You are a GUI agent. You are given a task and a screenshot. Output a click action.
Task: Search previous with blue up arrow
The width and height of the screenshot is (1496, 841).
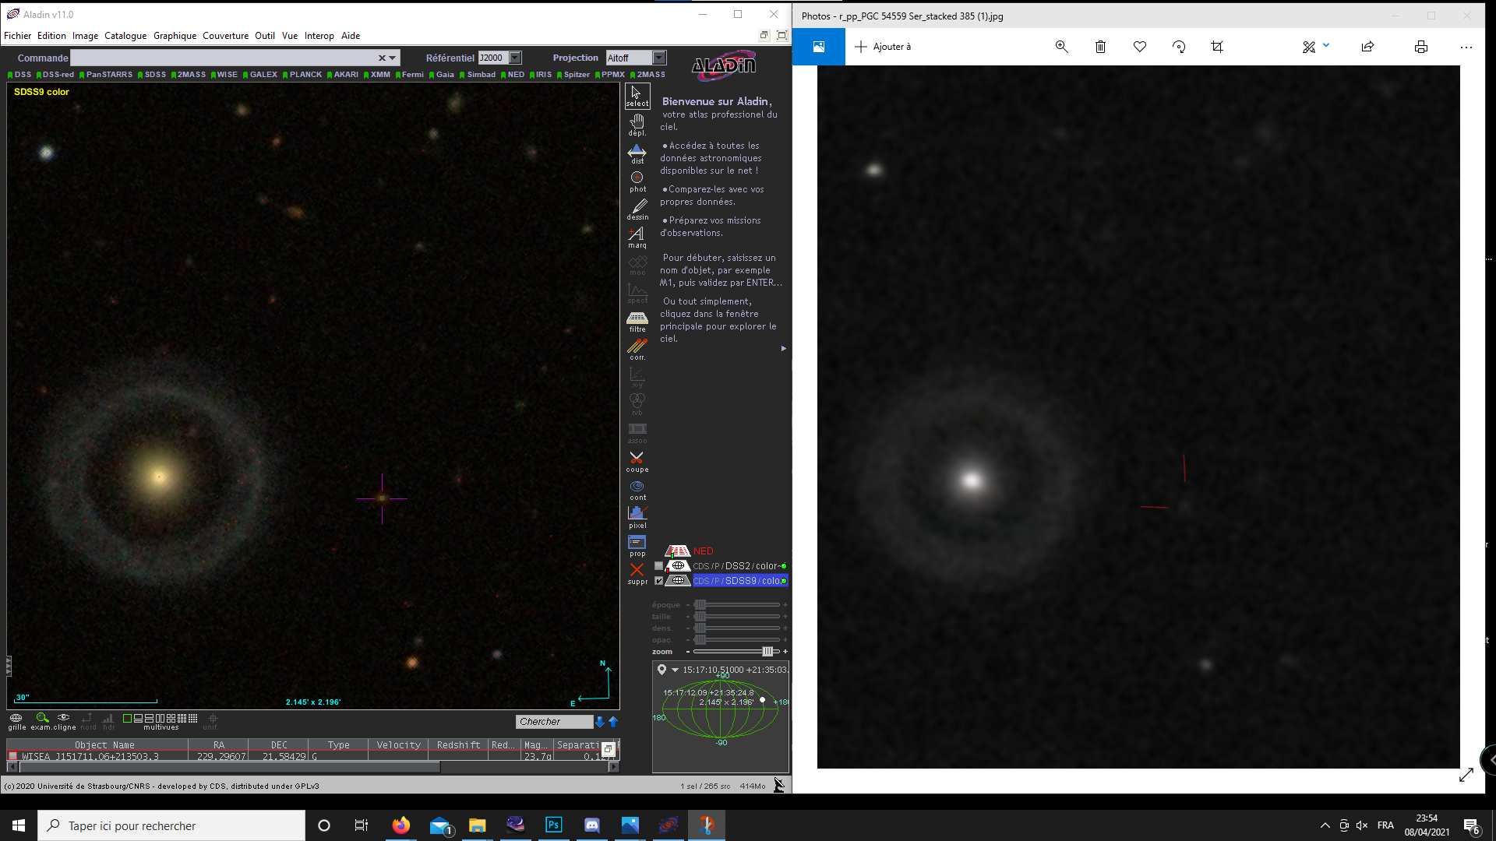(613, 722)
